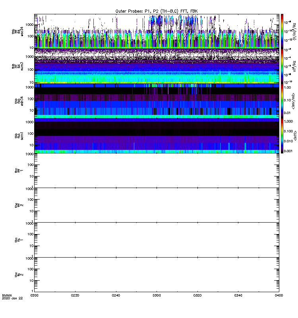Viewport: 298px width, 318px height.
Task: Click the 0220 time axis tick label
Action: [x=75, y=296]
